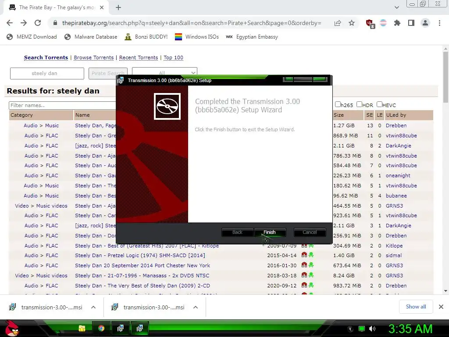
Task: Open 'Video > Music videos' category on the 8.24 GiB row
Action: tap(41, 276)
